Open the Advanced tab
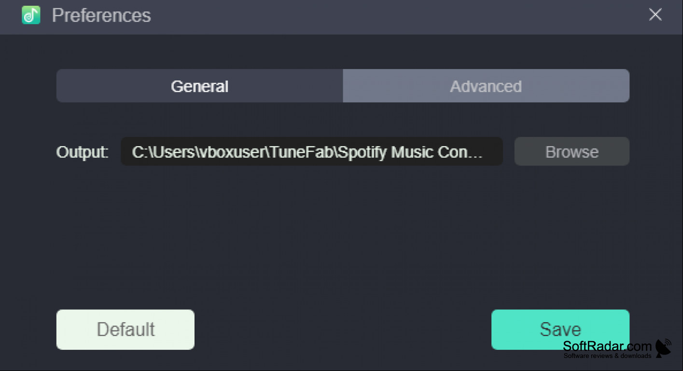This screenshot has height=371, width=683. coord(486,86)
